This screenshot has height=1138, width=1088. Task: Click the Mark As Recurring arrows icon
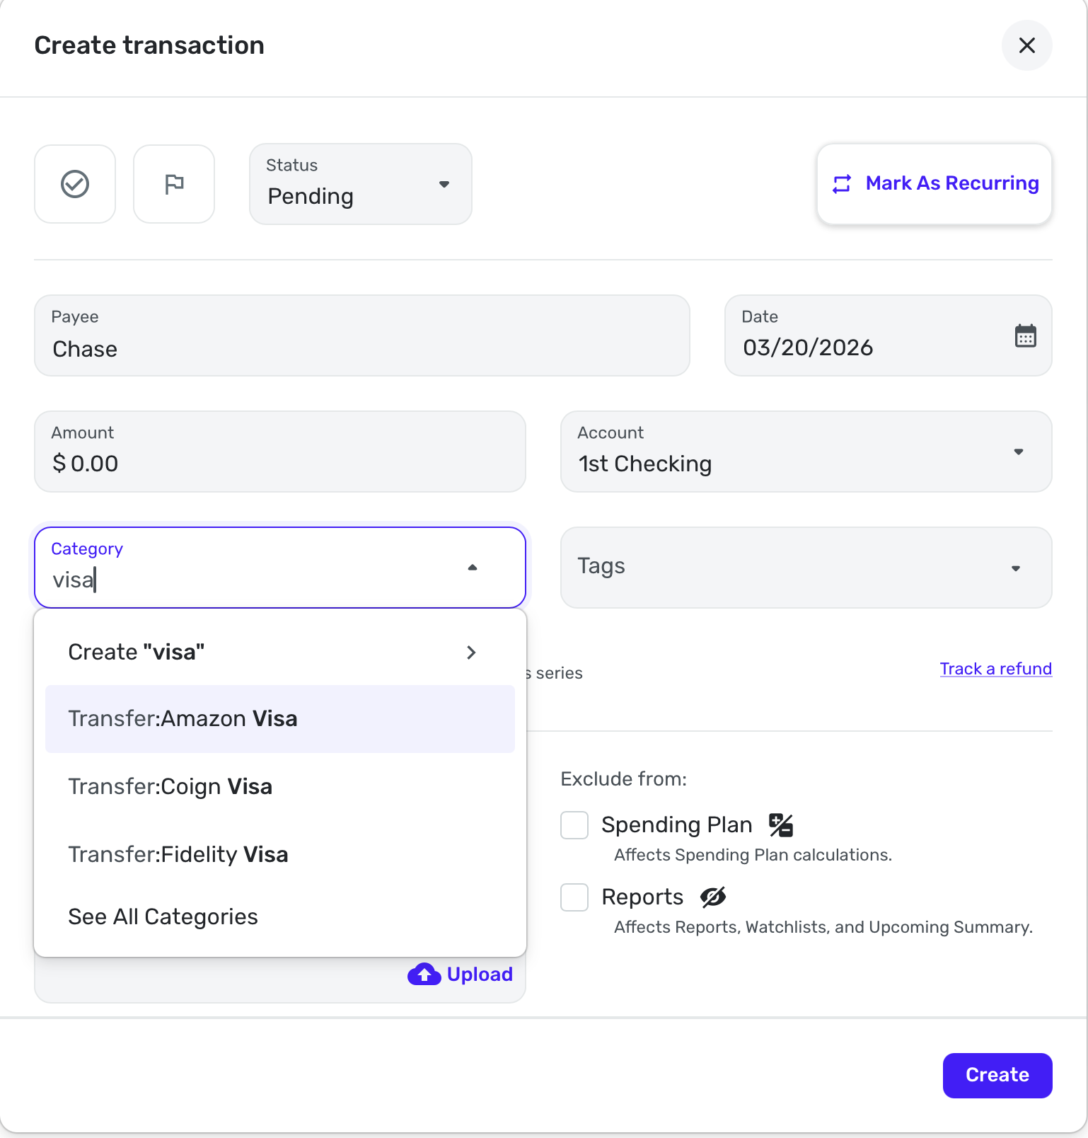tap(842, 184)
